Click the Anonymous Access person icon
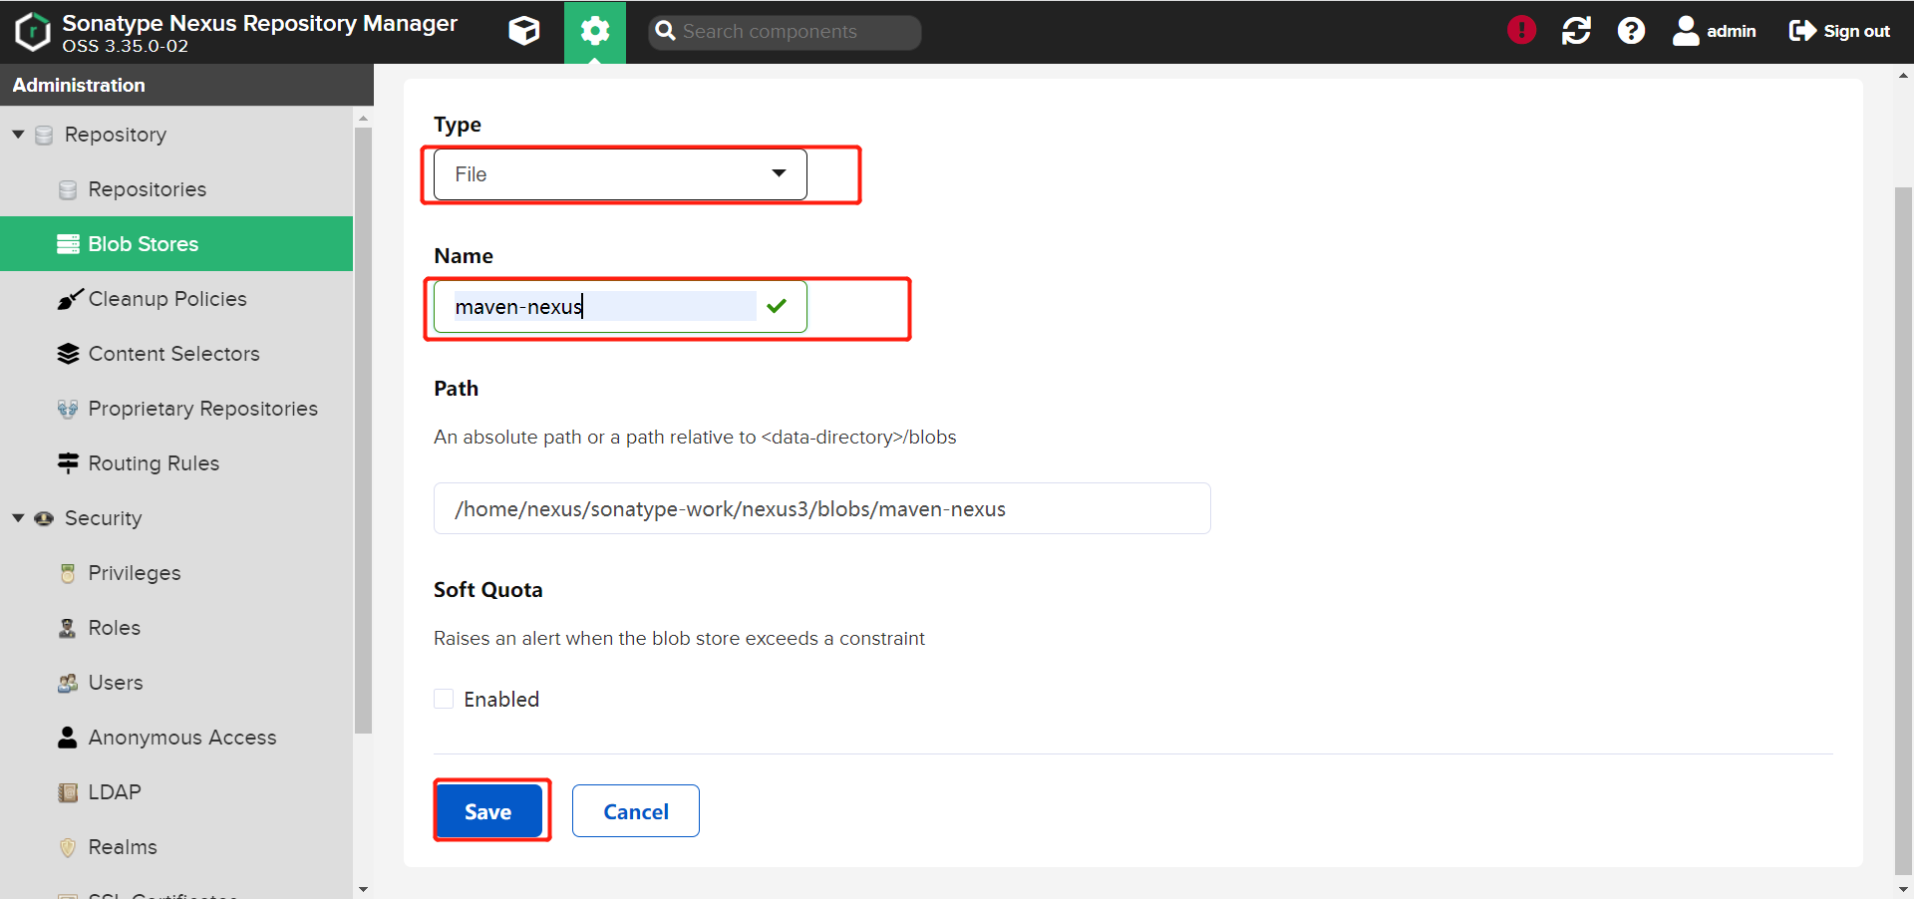Screen dimensions: 1914x899 pyautogui.click(x=68, y=738)
